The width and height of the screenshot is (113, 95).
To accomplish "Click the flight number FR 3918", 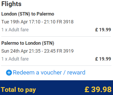I will 65,22.
